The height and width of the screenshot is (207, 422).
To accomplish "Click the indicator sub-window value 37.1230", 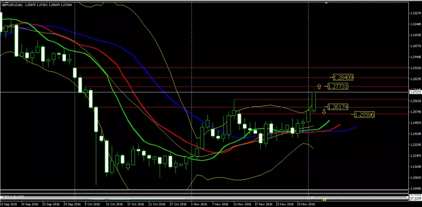I will coord(415,199).
